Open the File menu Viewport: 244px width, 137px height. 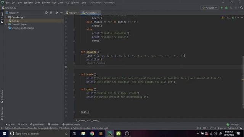[x=8, y=3]
